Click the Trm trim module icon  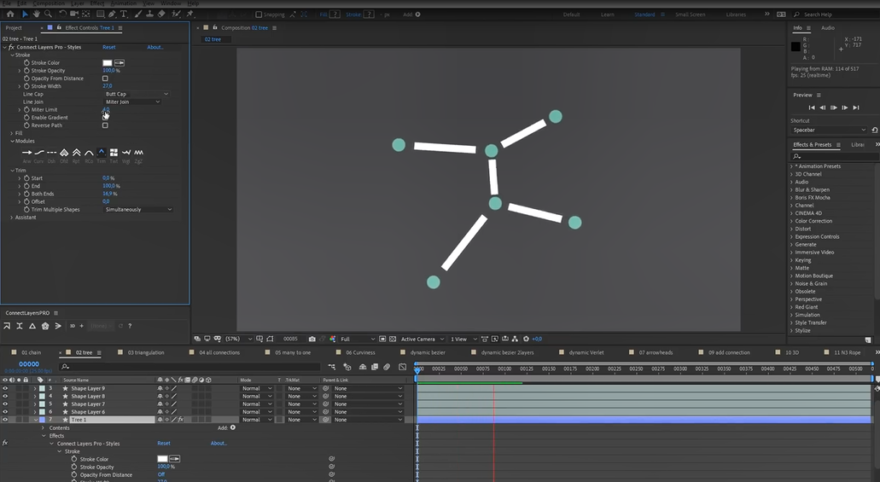pyautogui.click(x=101, y=153)
